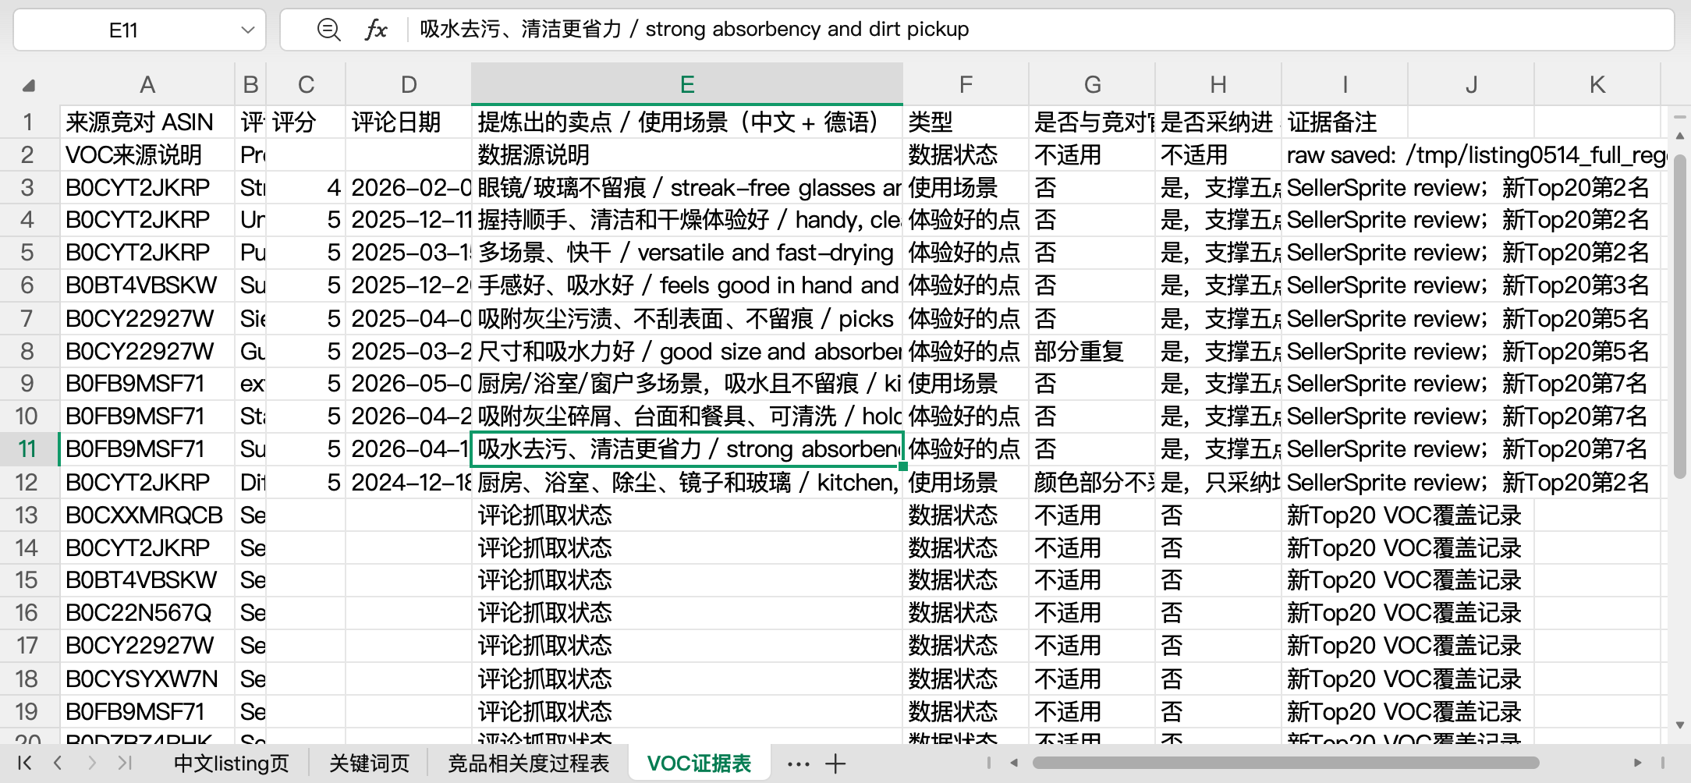This screenshot has height=783, width=1691.
Task: Click horizontal scrollbar left arrow
Action: click(x=1014, y=763)
